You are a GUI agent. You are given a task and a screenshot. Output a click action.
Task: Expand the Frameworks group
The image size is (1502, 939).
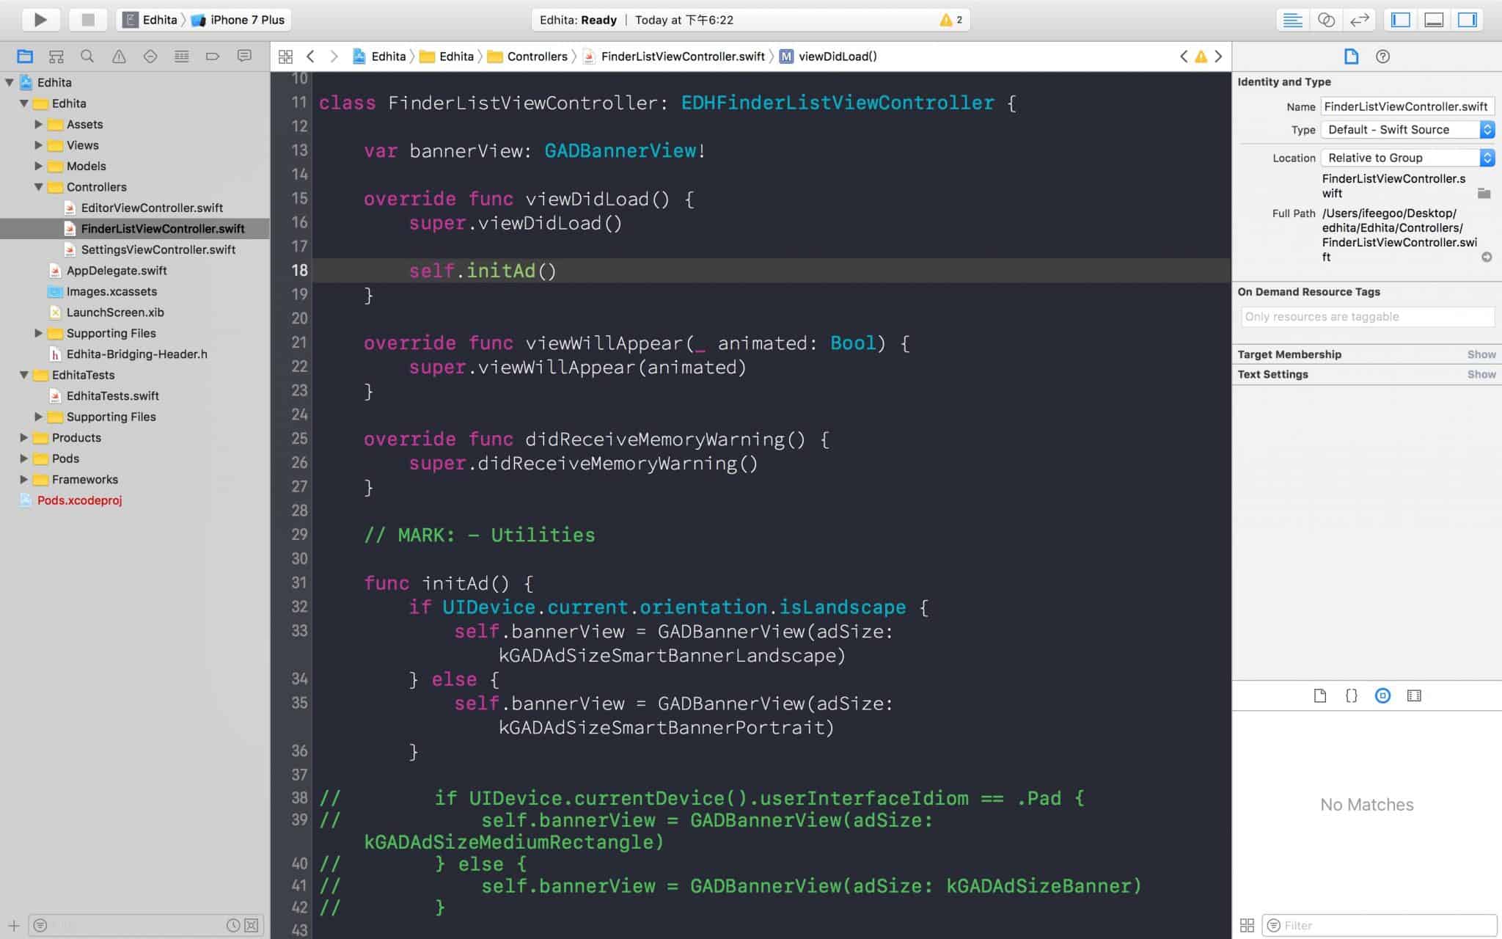[x=24, y=479]
